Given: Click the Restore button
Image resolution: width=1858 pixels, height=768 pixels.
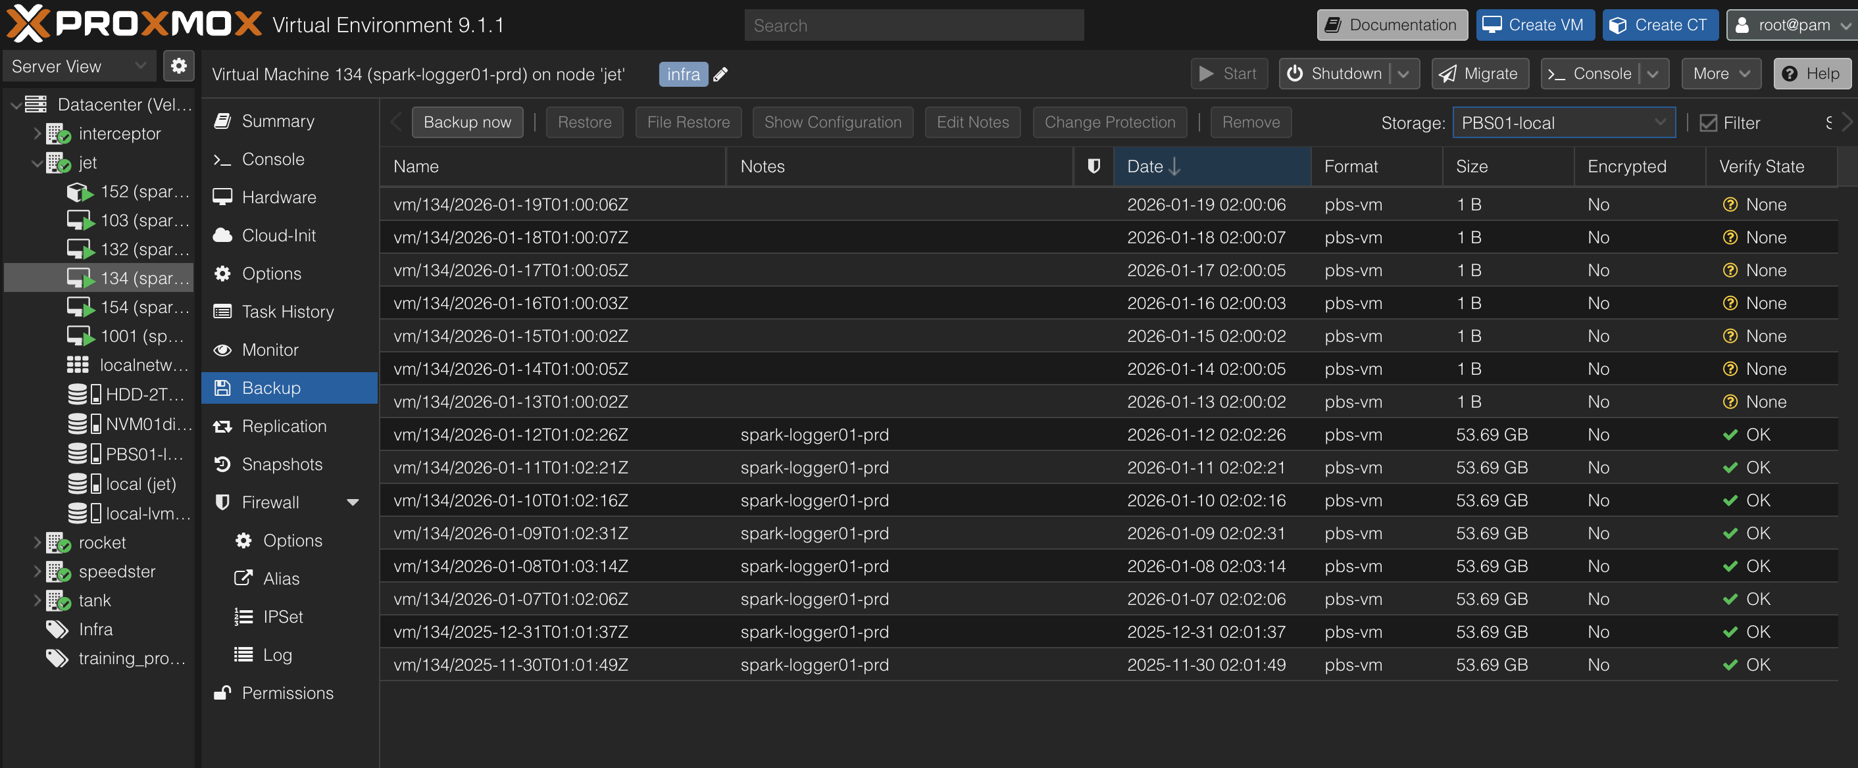Looking at the screenshot, I should coord(584,122).
